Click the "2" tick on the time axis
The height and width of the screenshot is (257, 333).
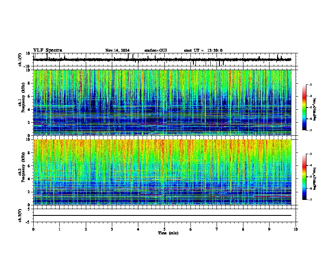pyautogui.click(x=86, y=229)
